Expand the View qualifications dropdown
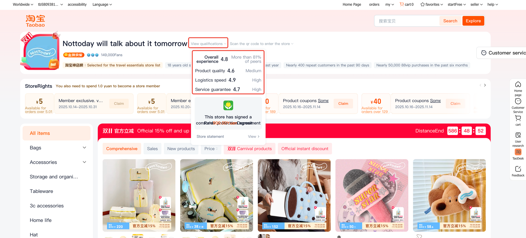This screenshot has height=238, width=526. 208,44
